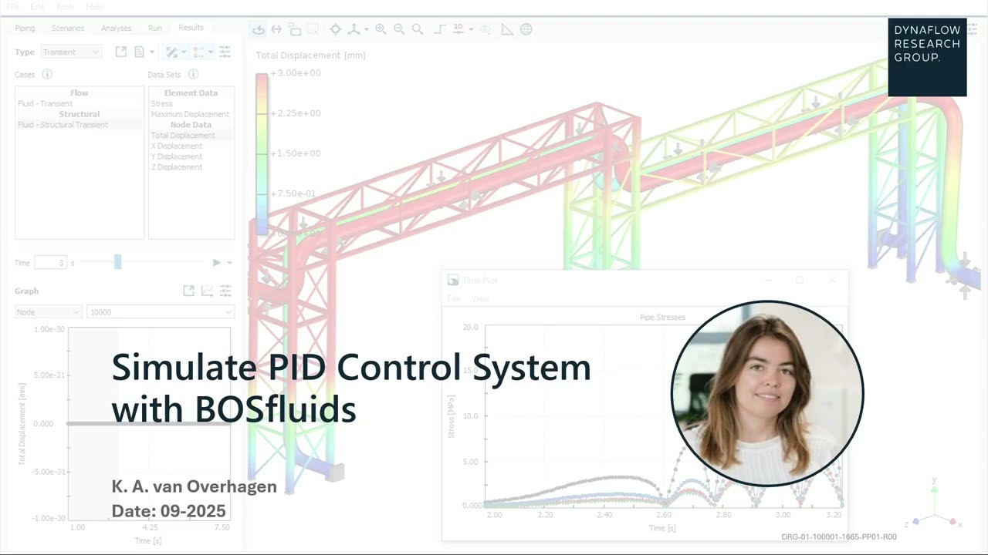Open the report document dropdown arrow
Image resolution: width=988 pixels, height=555 pixels.
pos(152,52)
